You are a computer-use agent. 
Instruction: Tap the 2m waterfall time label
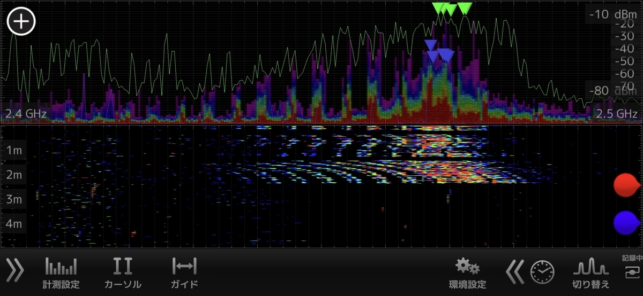coord(14,175)
